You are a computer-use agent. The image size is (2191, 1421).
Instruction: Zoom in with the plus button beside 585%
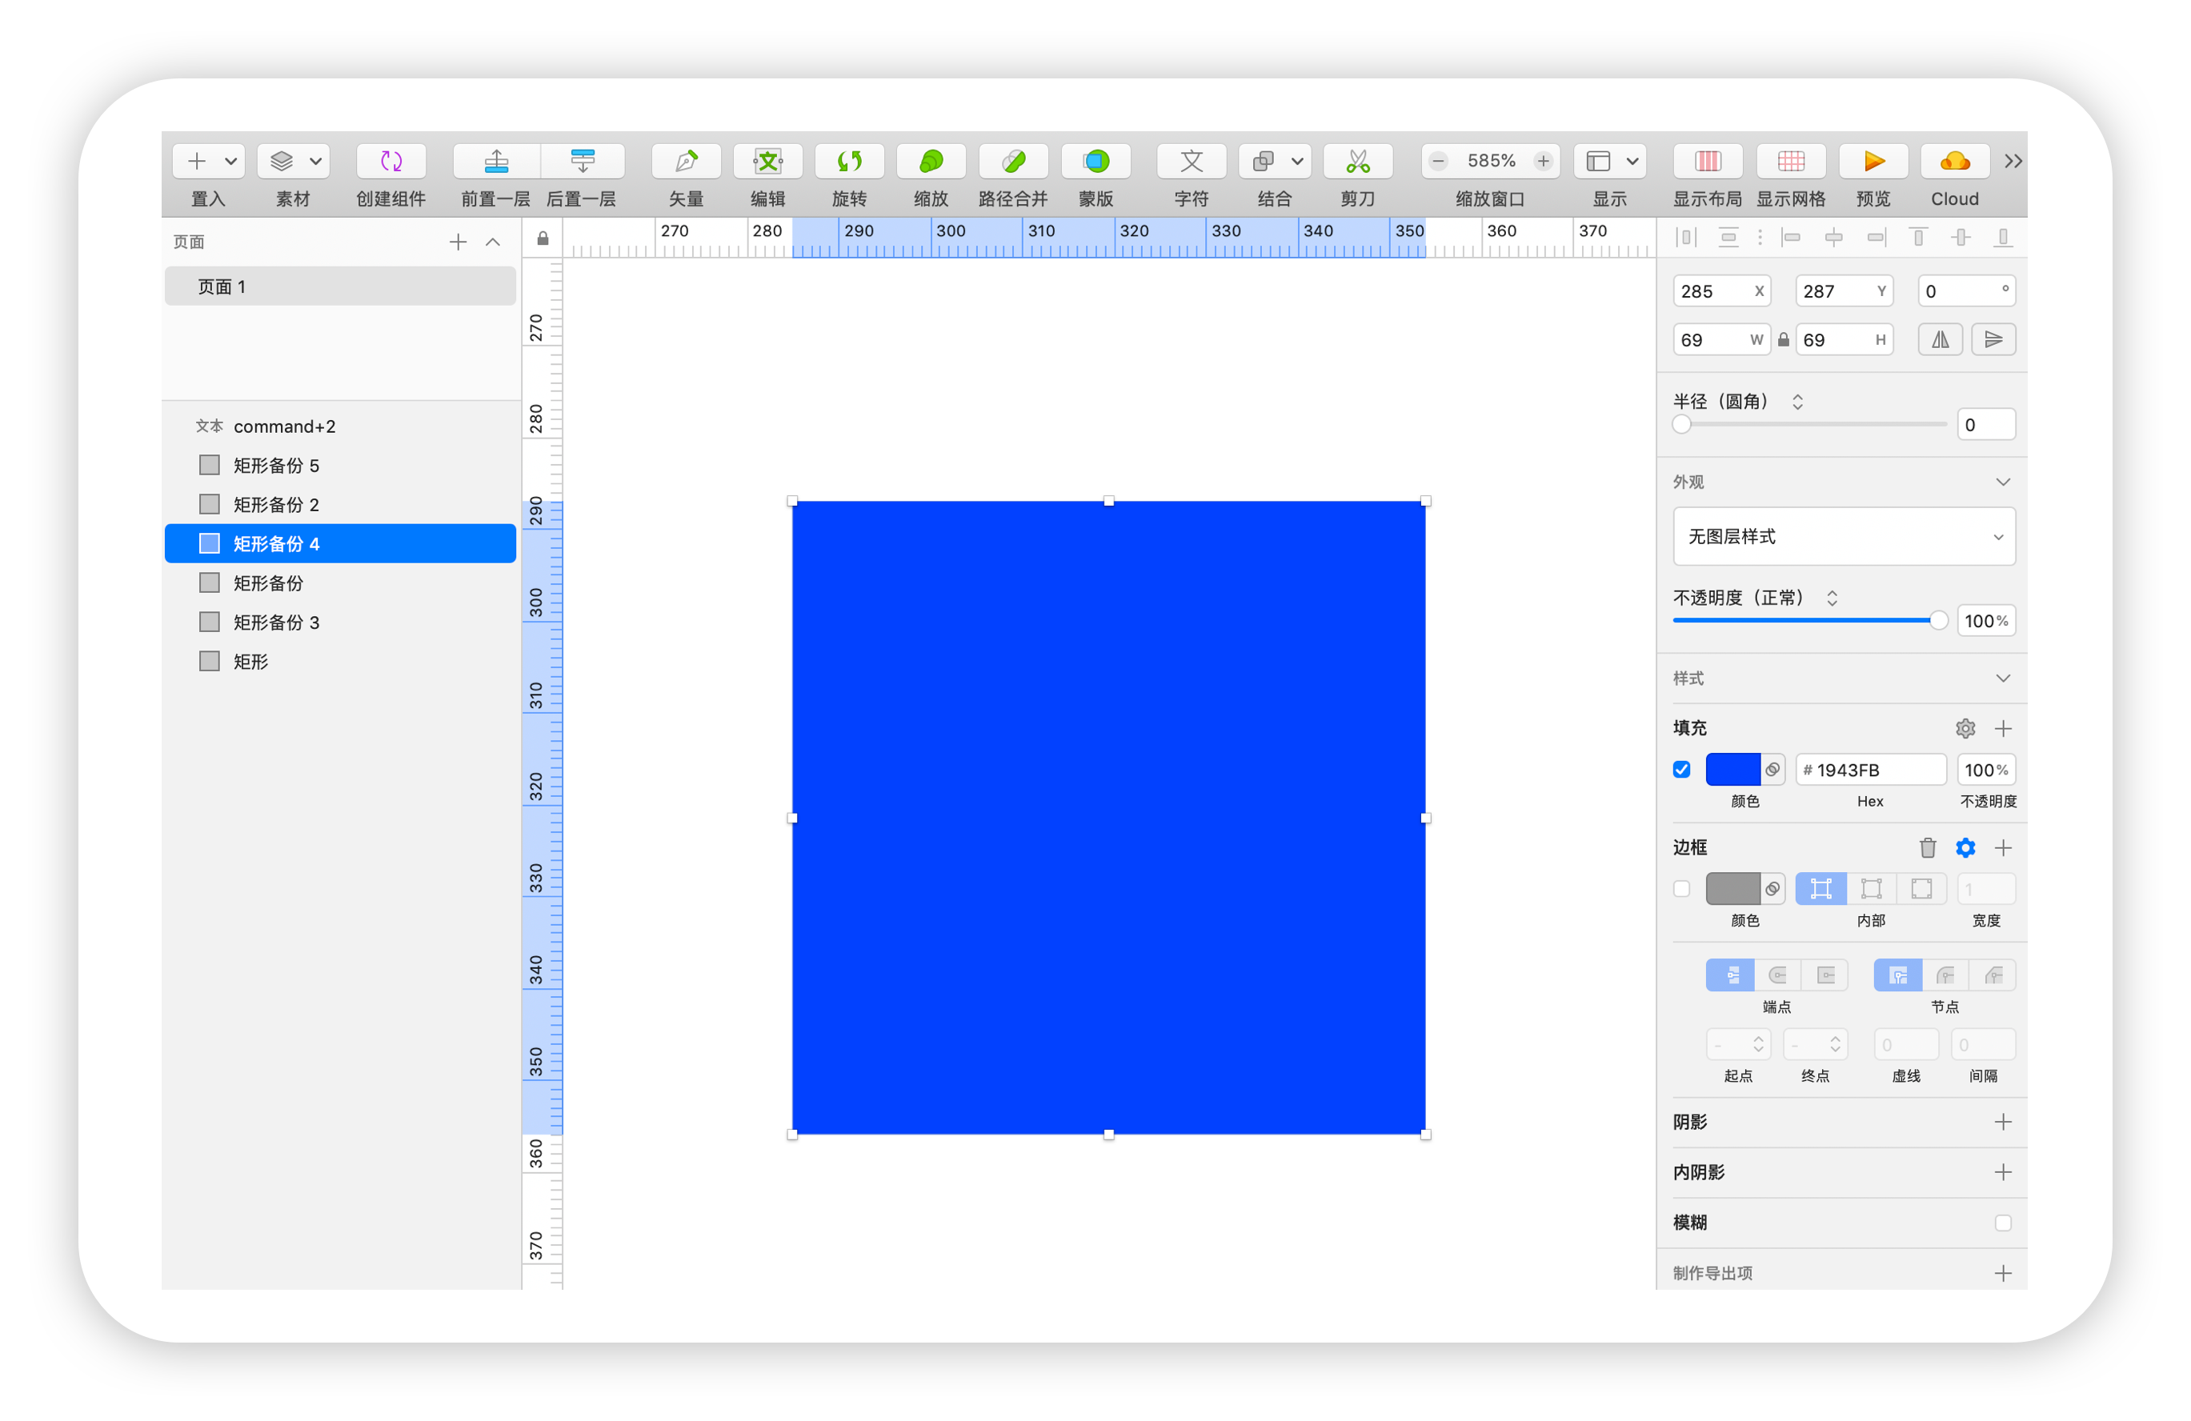pyautogui.click(x=1543, y=162)
